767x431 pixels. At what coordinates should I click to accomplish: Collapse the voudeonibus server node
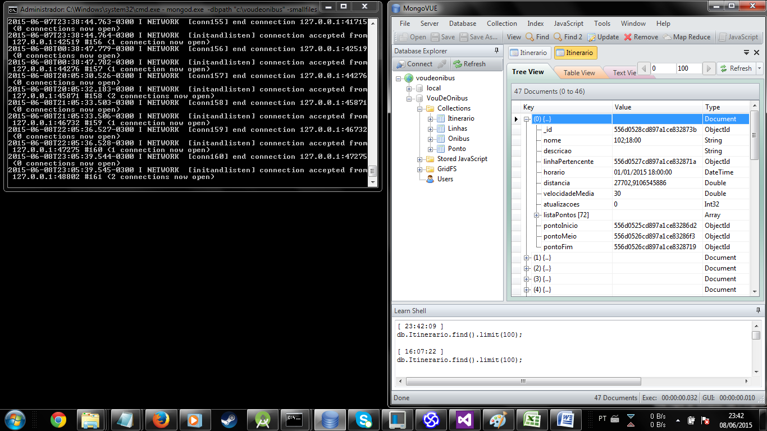pyautogui.click(x=399, y=78)
